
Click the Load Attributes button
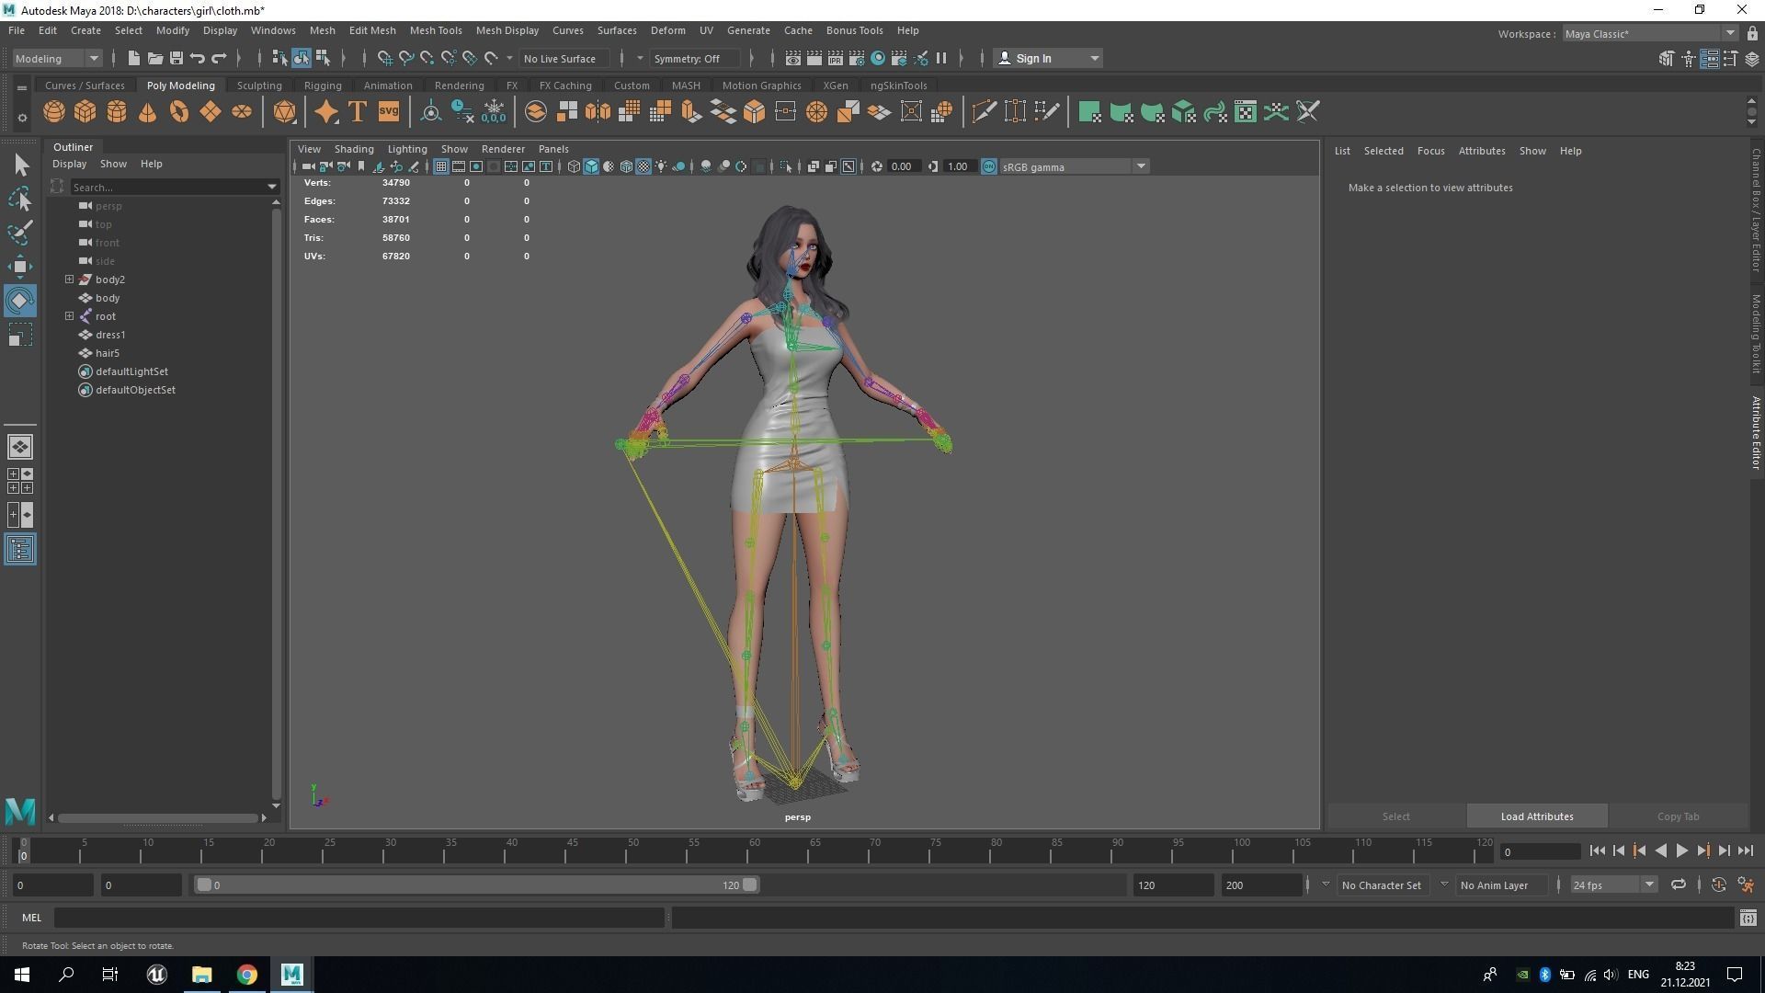click(x=1536, y=816)
